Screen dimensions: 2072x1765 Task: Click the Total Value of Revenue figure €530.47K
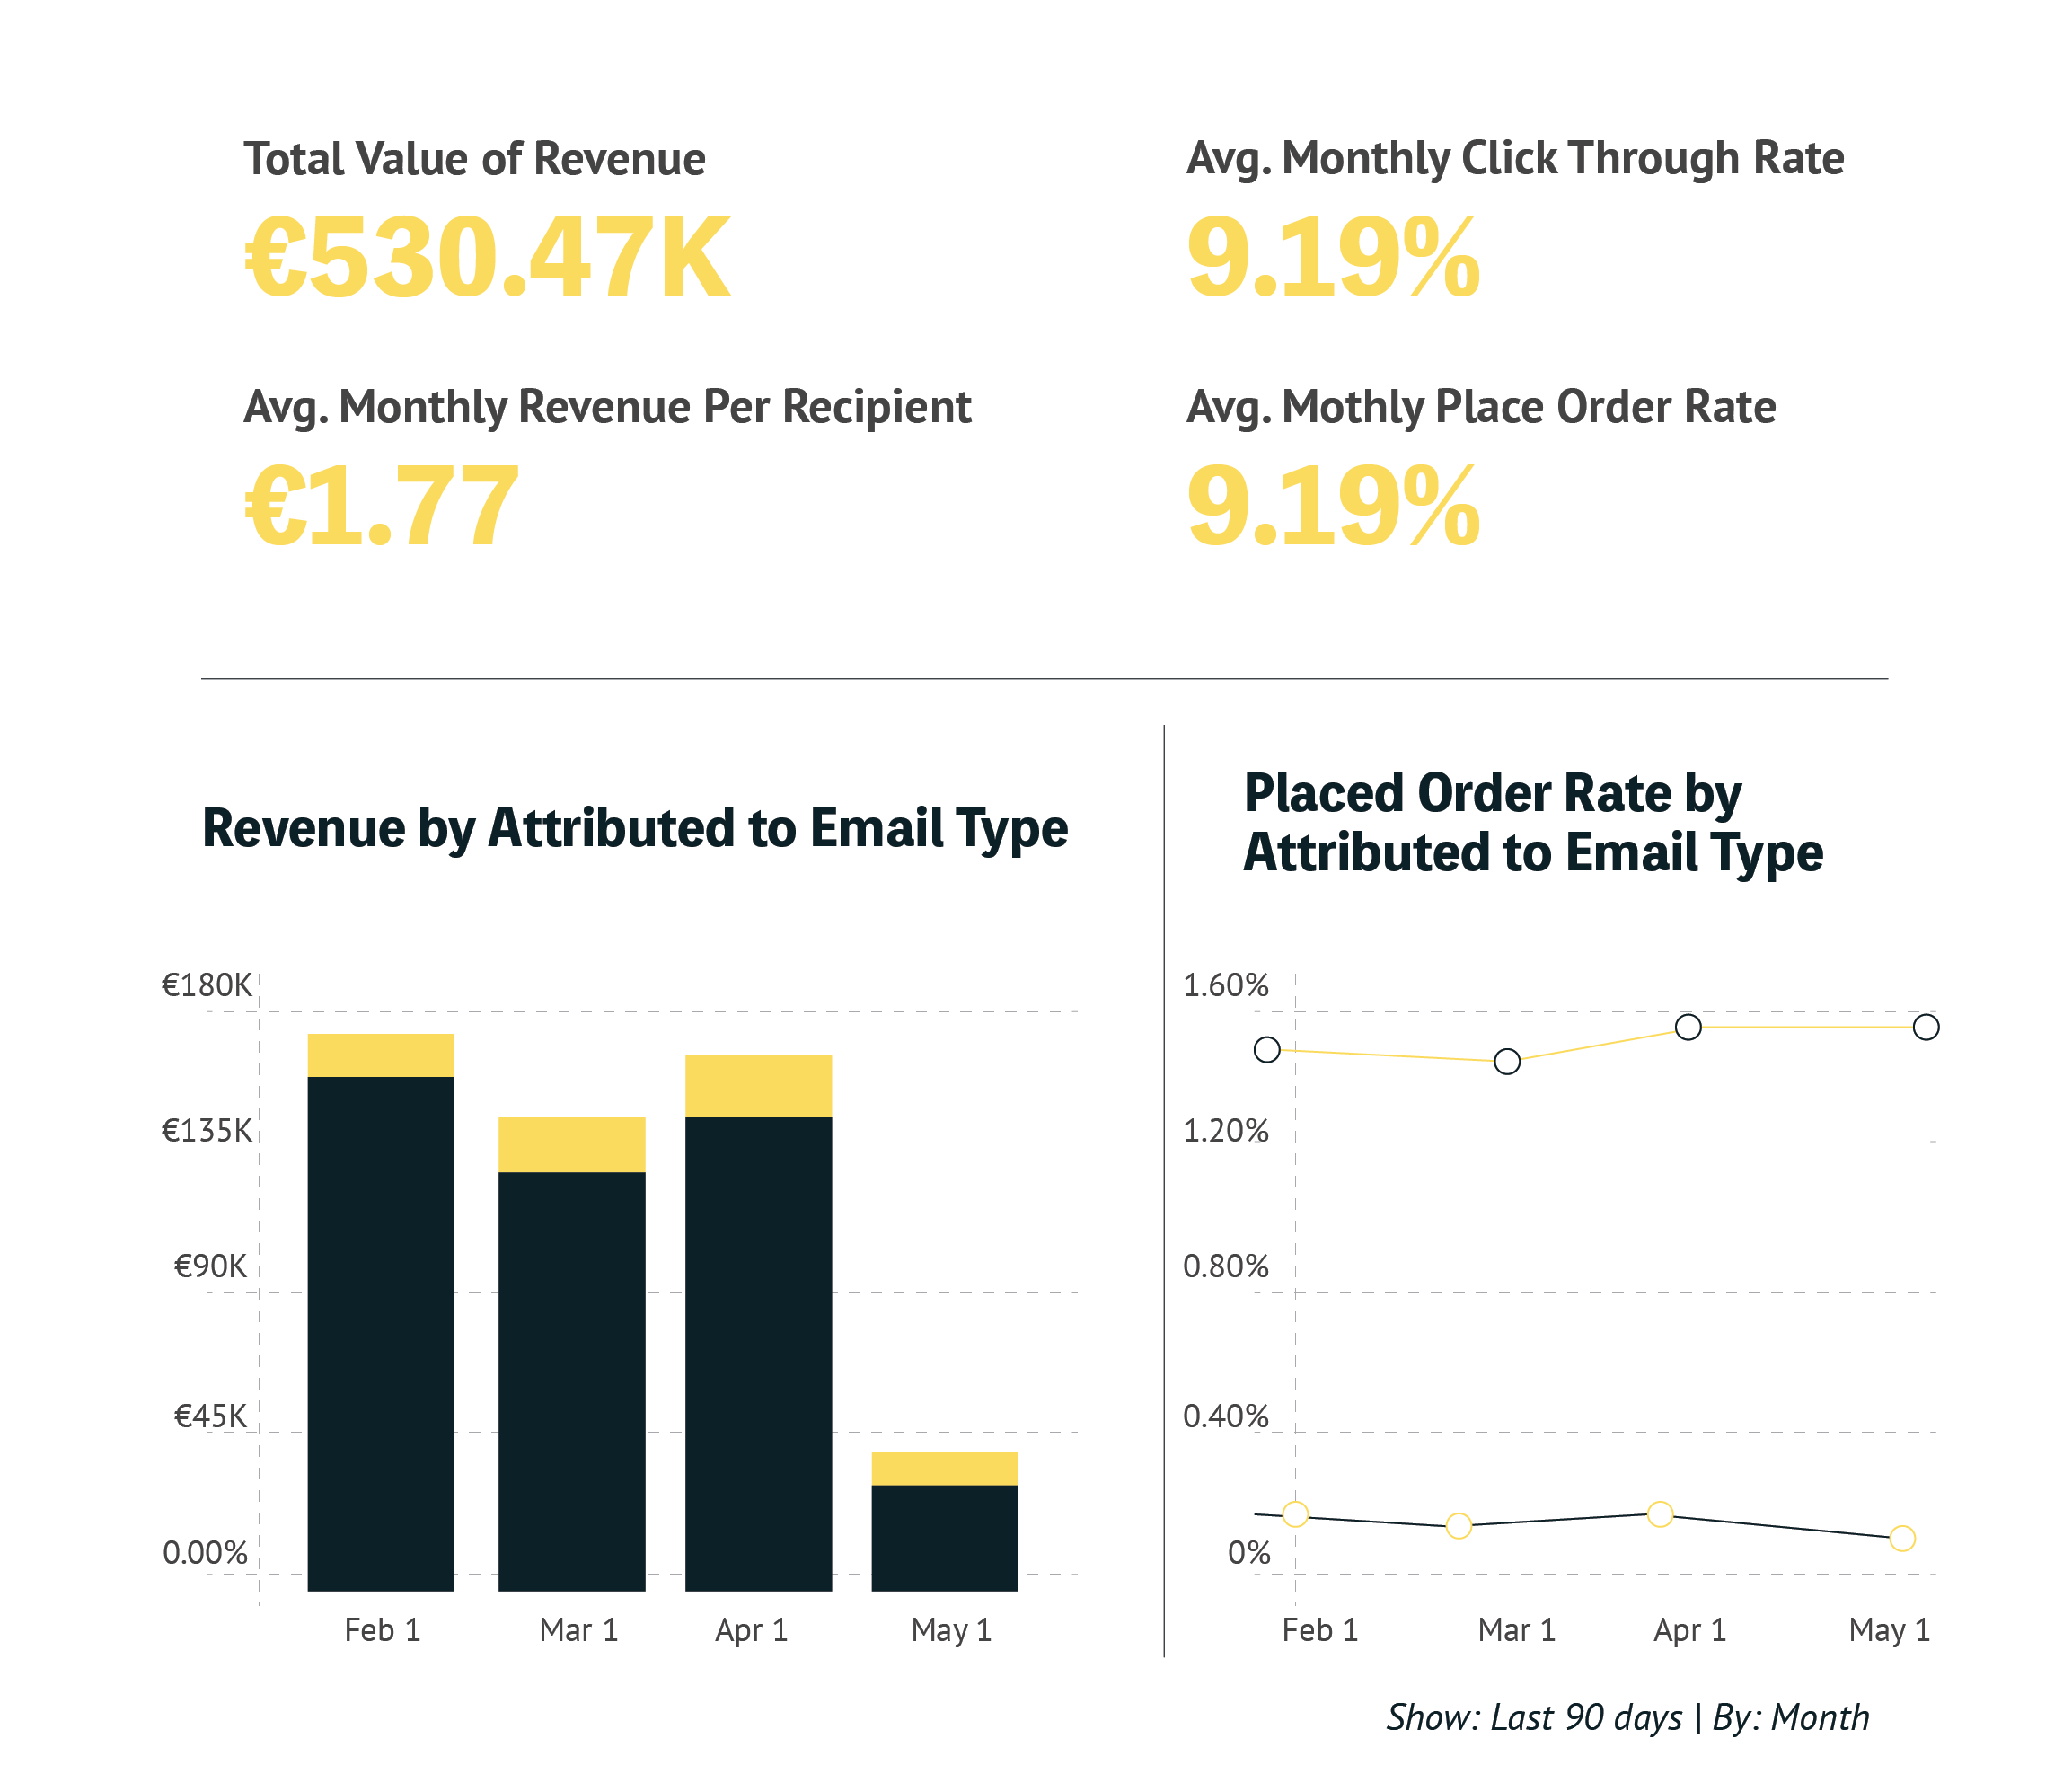488,259
